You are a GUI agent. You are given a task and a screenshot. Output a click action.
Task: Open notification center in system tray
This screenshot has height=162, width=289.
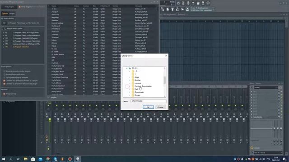284,159
